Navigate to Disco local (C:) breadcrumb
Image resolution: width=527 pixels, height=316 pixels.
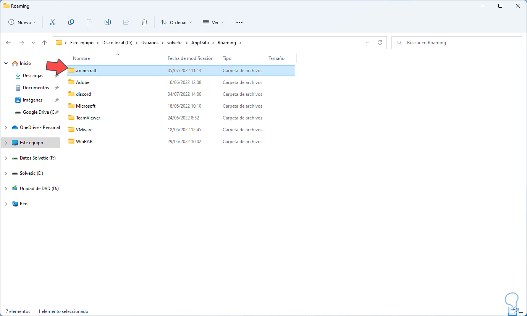pos(117,43)
